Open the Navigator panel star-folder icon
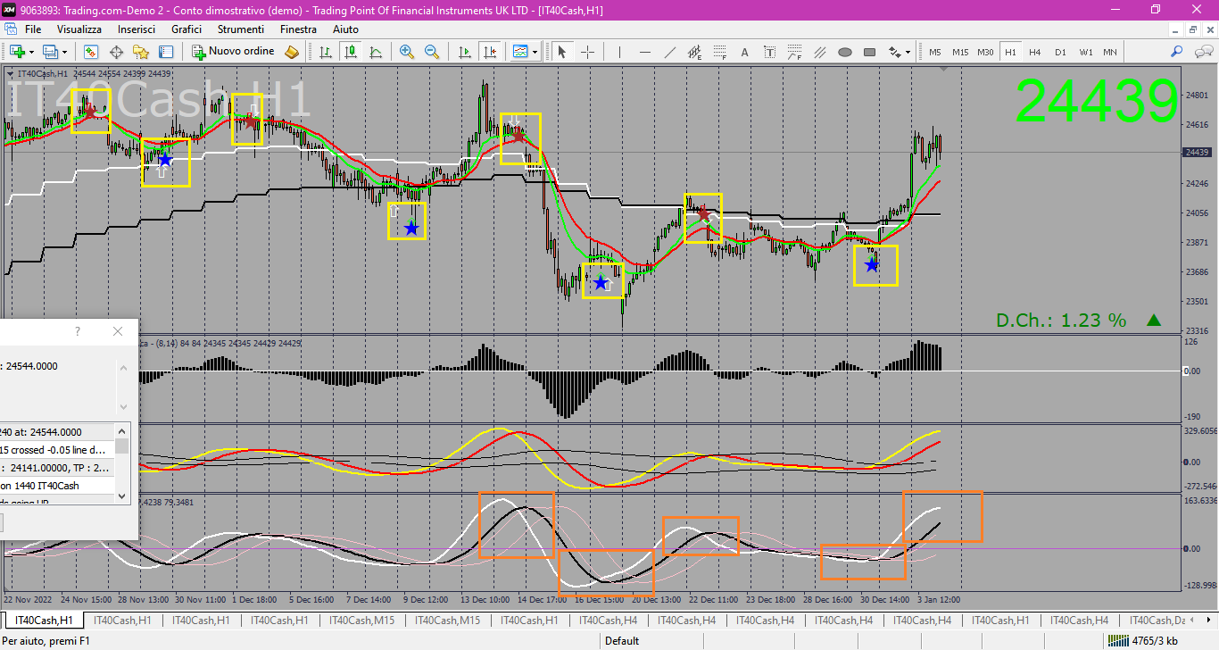 point(141,52)
